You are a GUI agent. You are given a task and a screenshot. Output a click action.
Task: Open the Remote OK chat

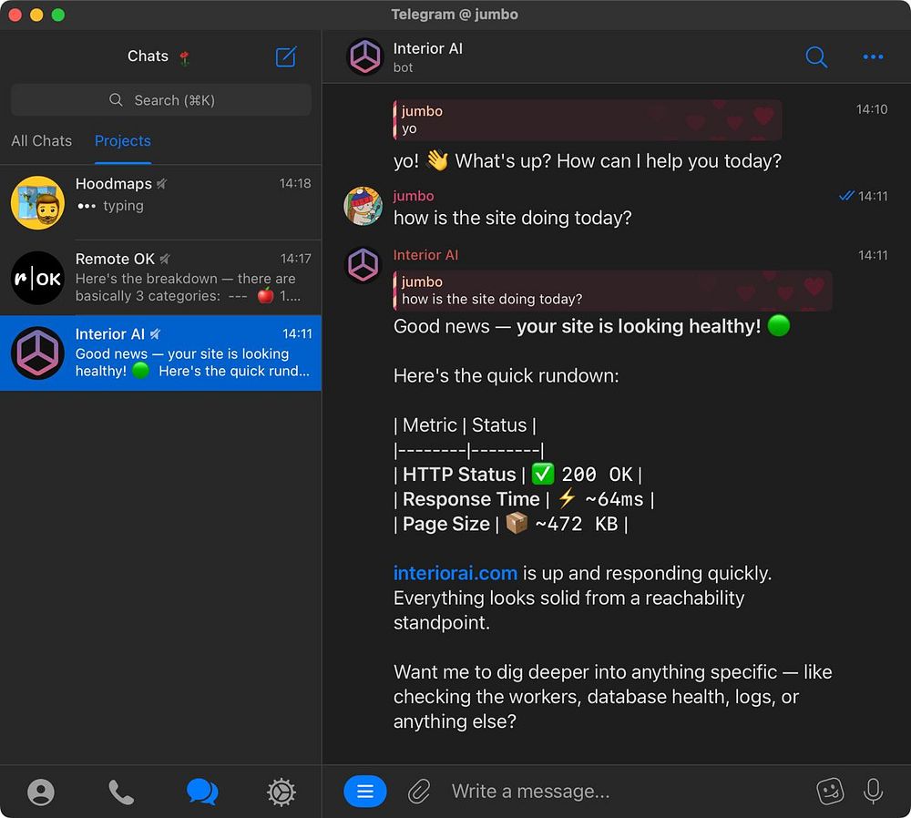tap(160, 278)
